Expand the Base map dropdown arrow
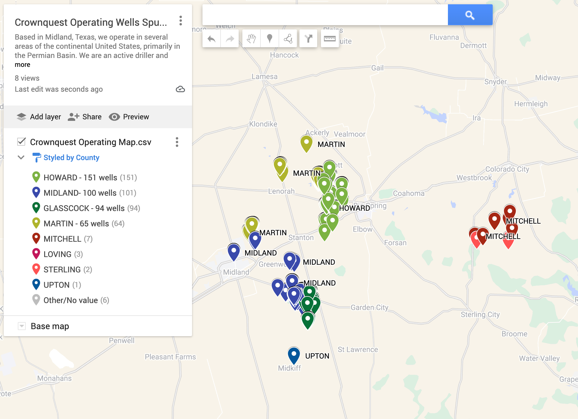This screenshot has width=578, height=419. (x=22, y=326)
